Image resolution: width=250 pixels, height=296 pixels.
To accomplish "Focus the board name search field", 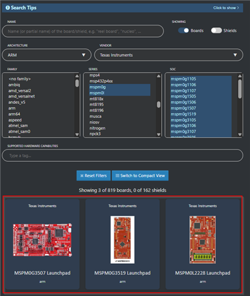I will pos(83,32).
